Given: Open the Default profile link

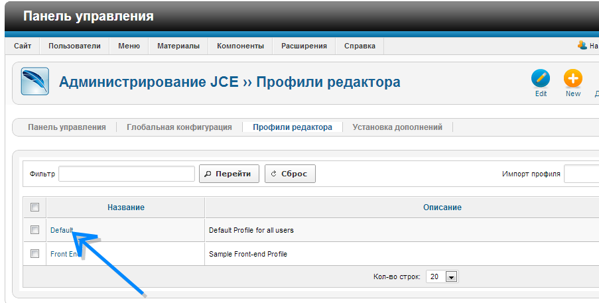Looking at the screenshot, I should coord(62,230).
